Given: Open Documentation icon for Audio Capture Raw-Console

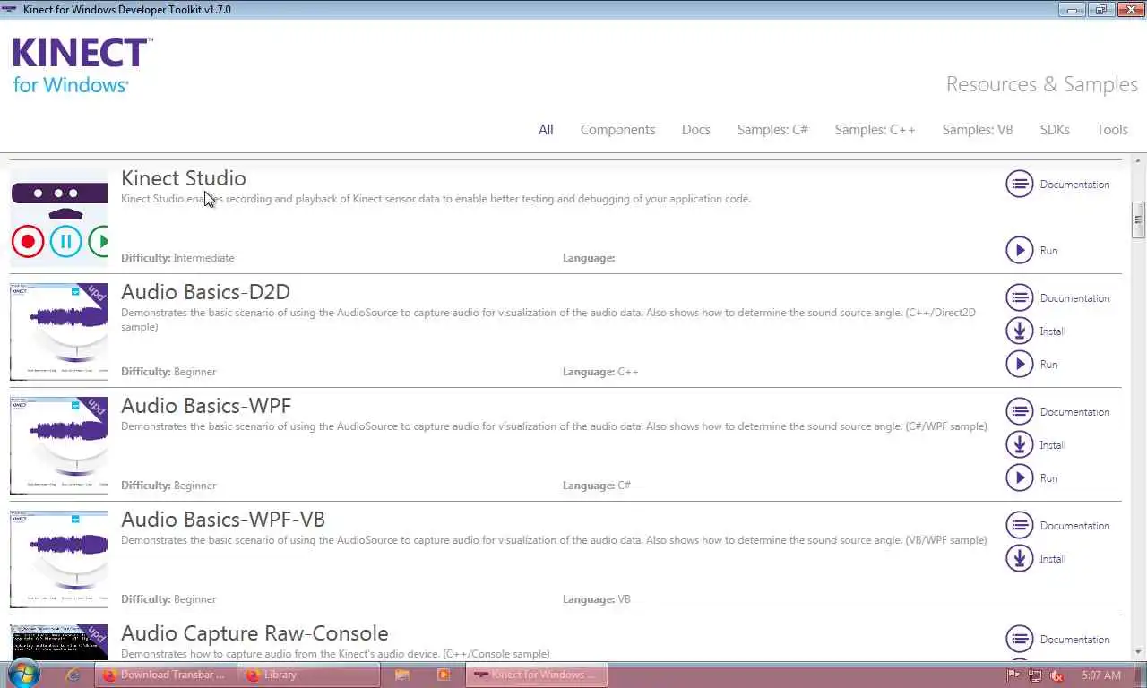Looking at the screenshot, I should point(1019,639).
